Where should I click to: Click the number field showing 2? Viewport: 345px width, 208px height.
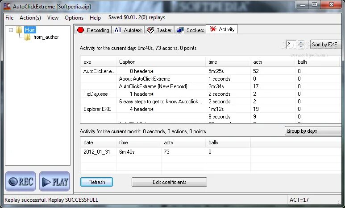tap(291, 45)
